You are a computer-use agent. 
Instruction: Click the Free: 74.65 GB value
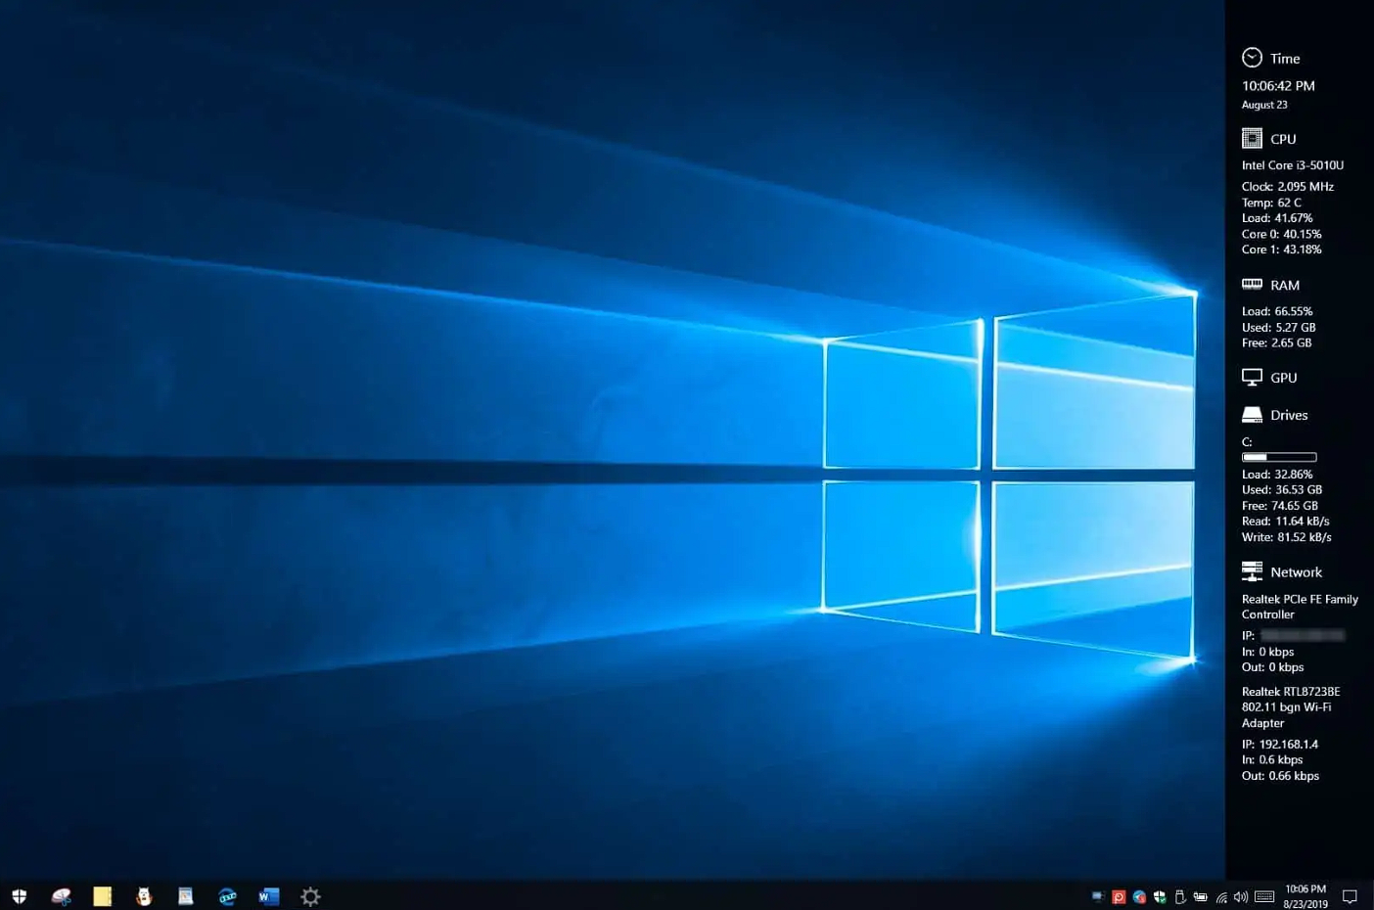tap(1280, 506)
